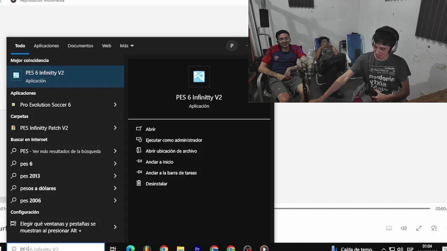Open the Caída de temp. weather widget

(x=352, y=249)
